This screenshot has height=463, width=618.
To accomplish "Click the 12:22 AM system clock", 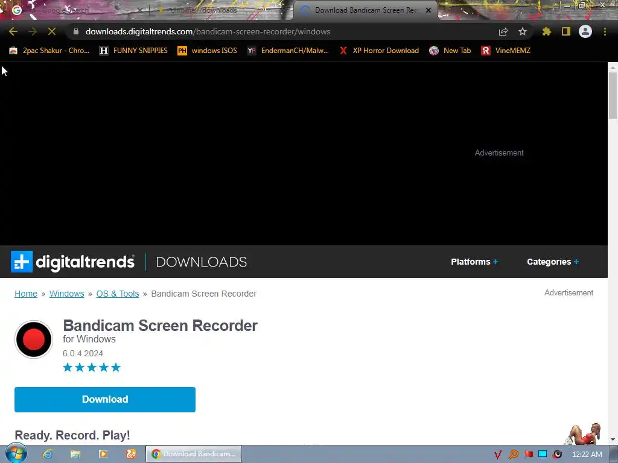I will tap(587, 455).
